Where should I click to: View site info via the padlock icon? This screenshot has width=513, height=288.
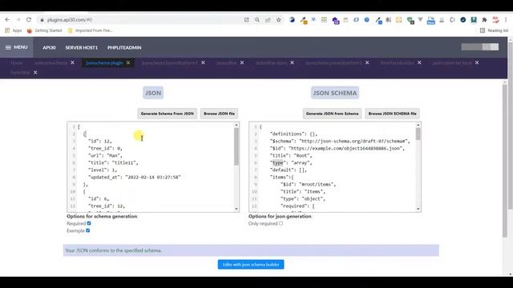[42, 20]
